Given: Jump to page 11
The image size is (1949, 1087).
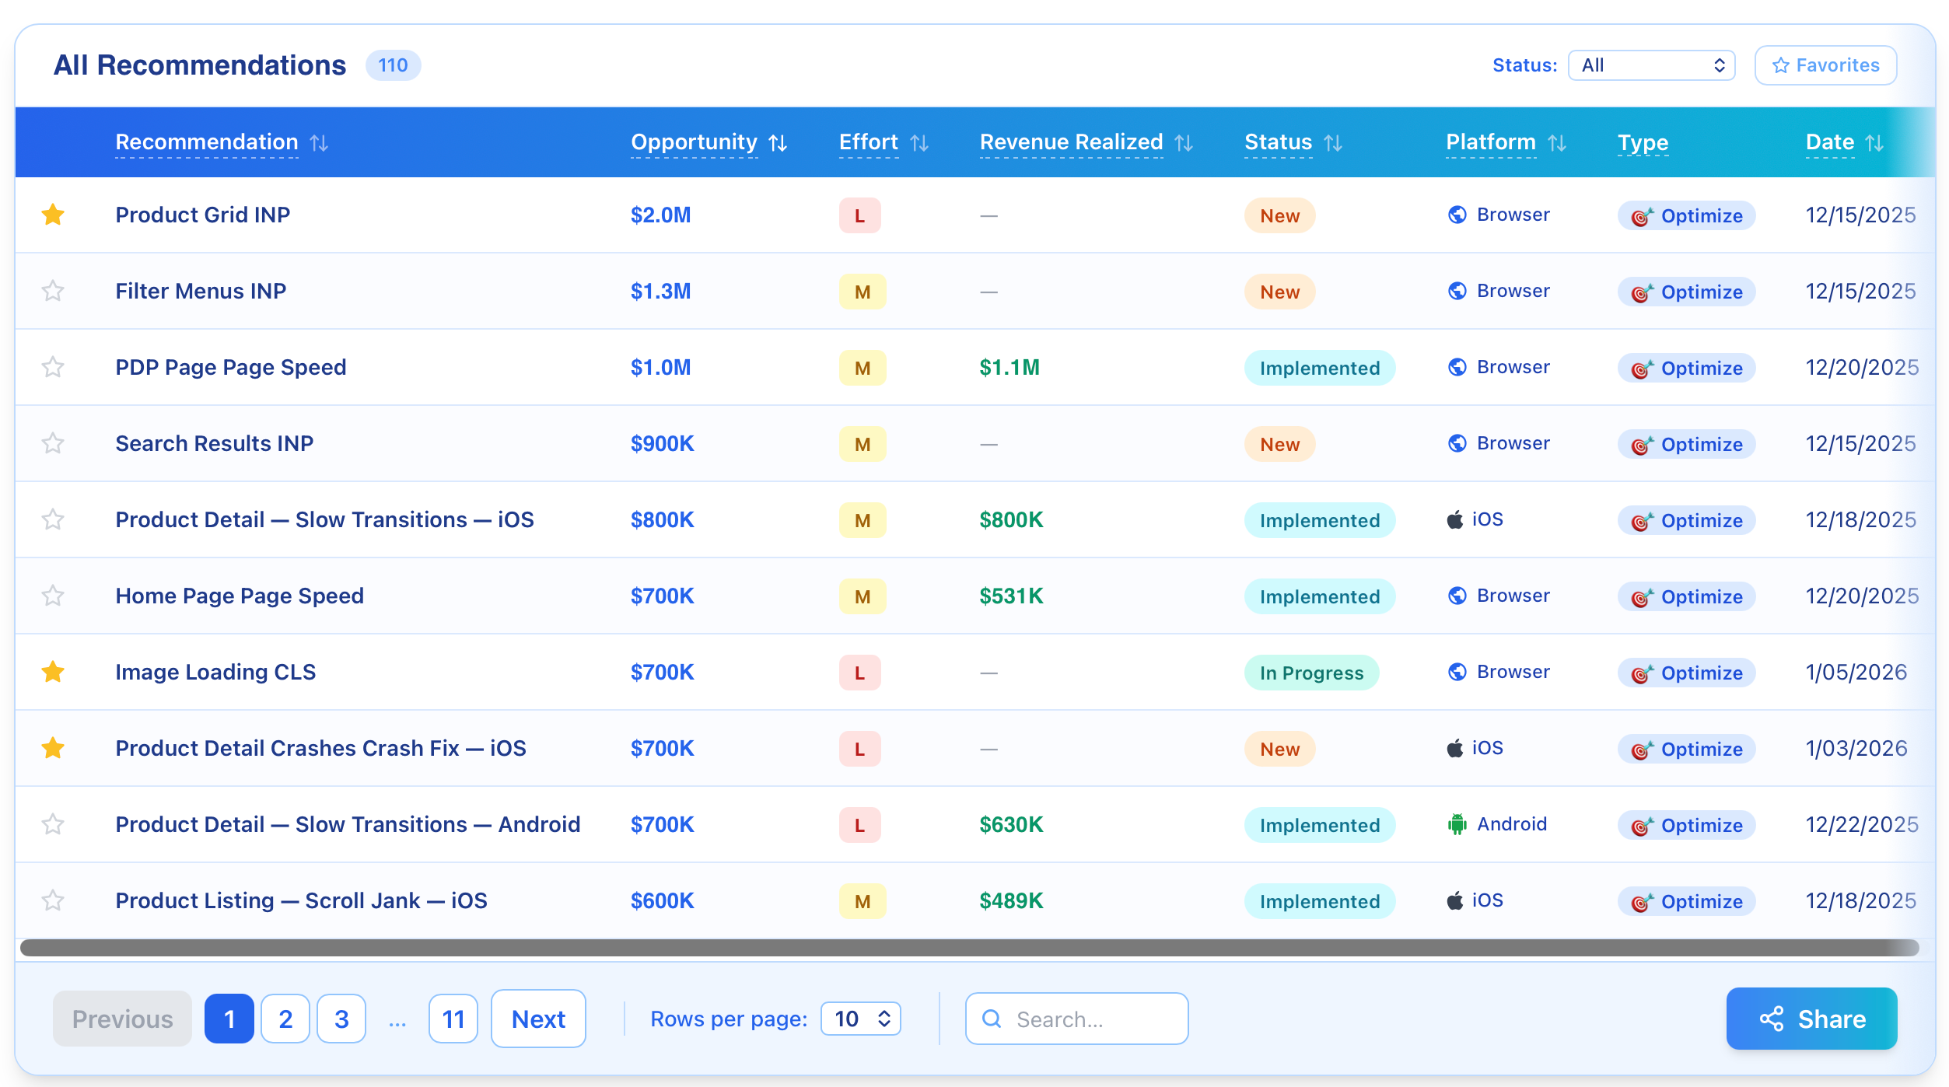Looking at the screenshot, I should click(453, 1019).
